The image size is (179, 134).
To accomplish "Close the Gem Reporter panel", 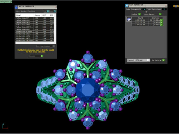I will (166, 6).
